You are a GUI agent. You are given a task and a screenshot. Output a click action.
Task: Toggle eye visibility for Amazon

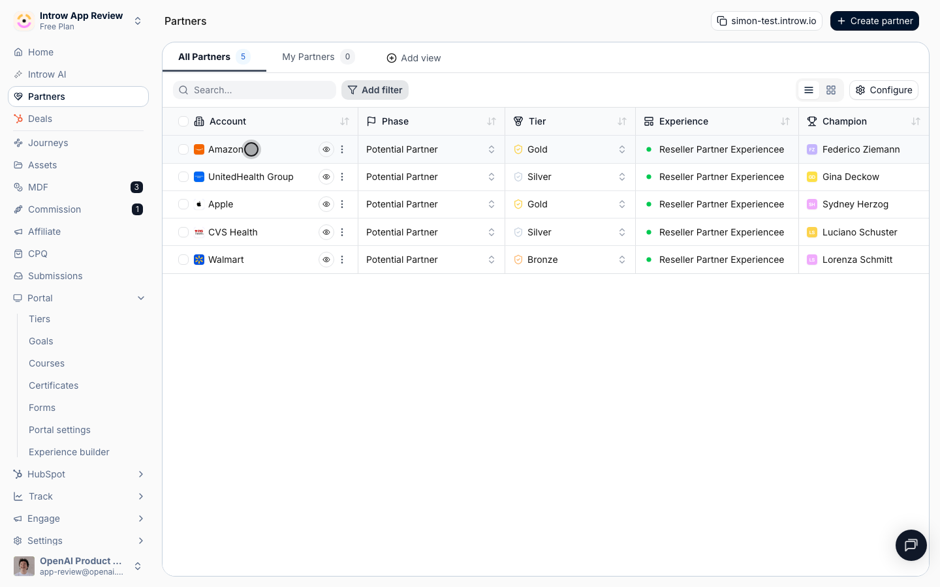pyautogui.click(x=326, y=149)
